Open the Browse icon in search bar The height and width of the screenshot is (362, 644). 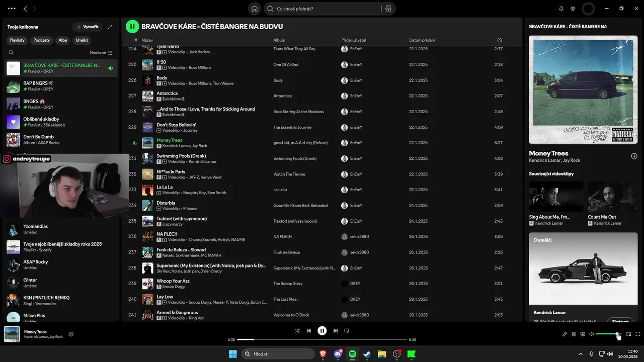point(388,9)
